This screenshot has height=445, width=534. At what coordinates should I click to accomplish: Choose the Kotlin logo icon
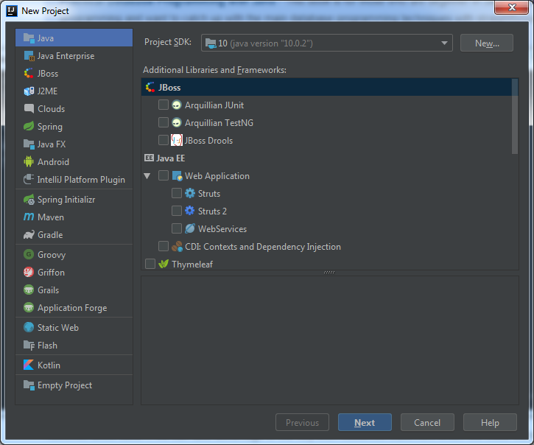pyautogui.click(x=29, y=365)
